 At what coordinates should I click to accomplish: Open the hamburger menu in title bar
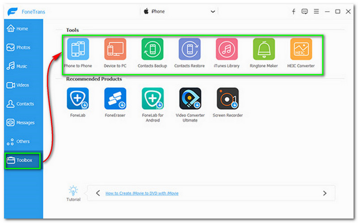coord(316,12)
